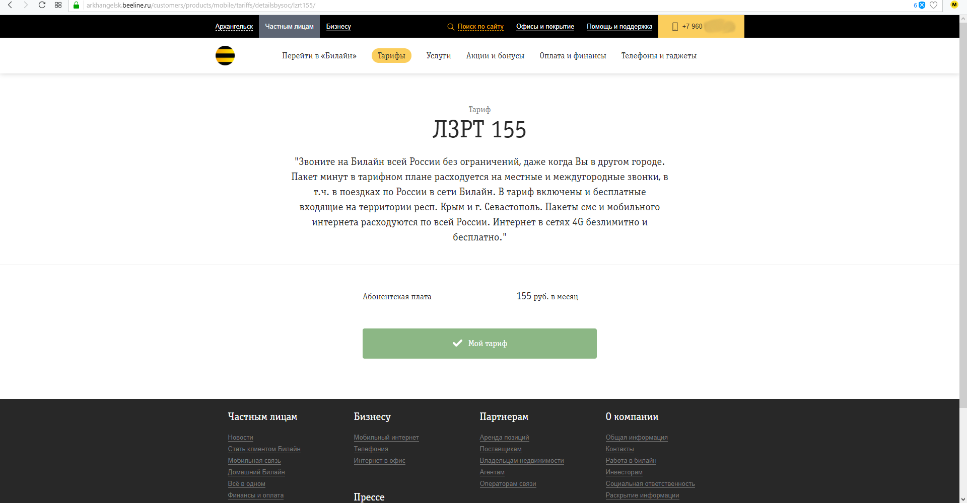Open the Тарифы menu item

tap(391, 56)
